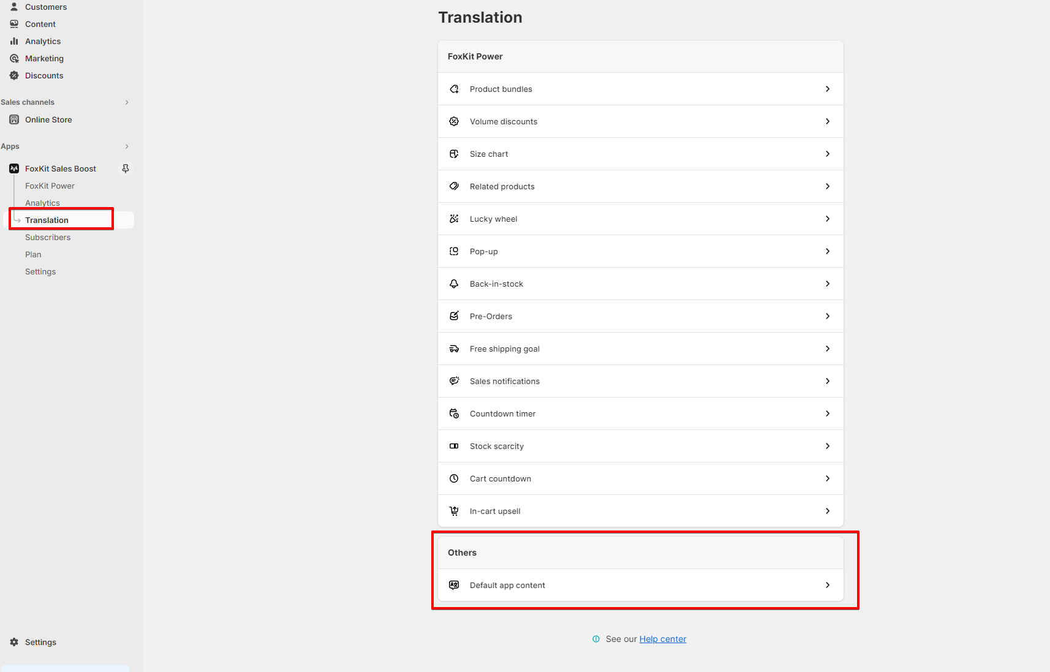The width and height of the screenshot is (1050, 672).
Task: Open Free shipping goal via its chevron
Action: (x=828, y=349)
